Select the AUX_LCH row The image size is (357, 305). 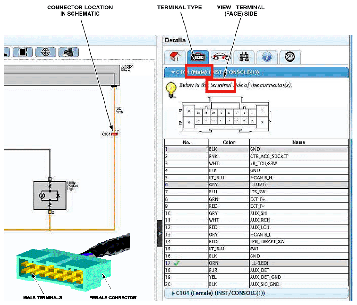click(x=256, y=227)
